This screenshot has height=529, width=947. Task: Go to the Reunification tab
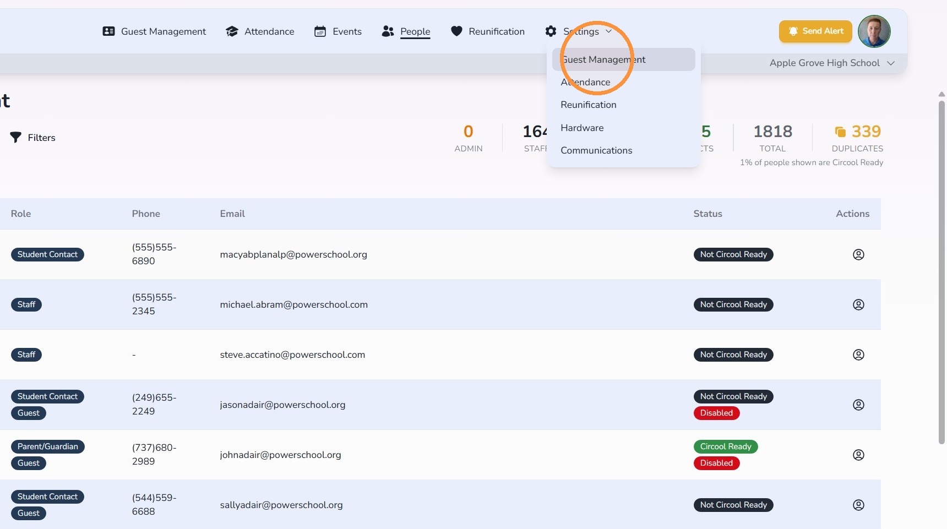tap(488, 31)
